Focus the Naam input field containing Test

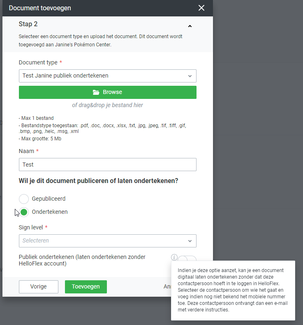pyautogui.click(x=108, y=165)
